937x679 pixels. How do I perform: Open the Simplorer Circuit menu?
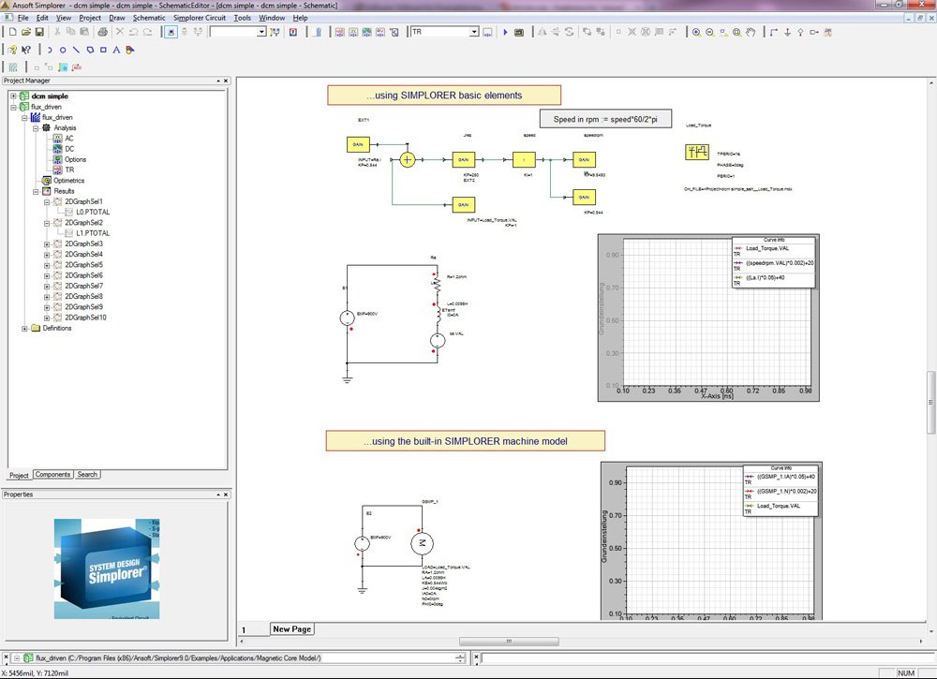pos(199,18)
